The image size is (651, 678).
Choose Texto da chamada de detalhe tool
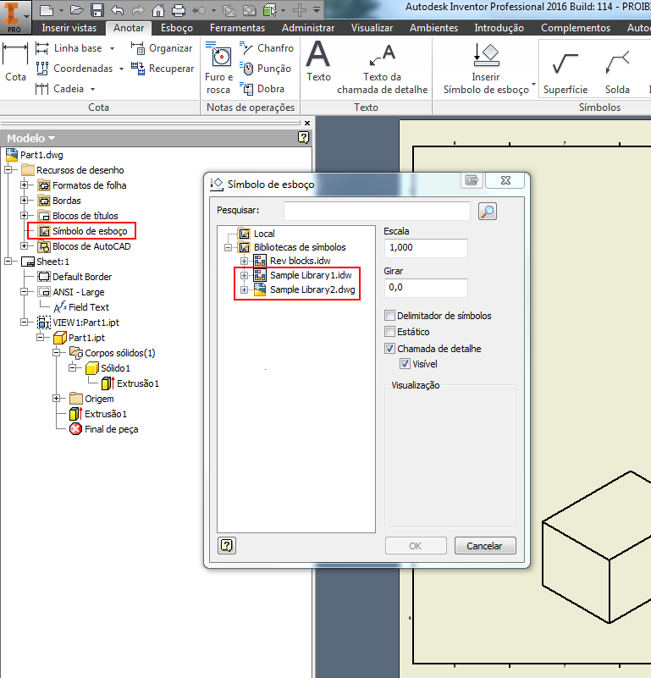[383, 69]
